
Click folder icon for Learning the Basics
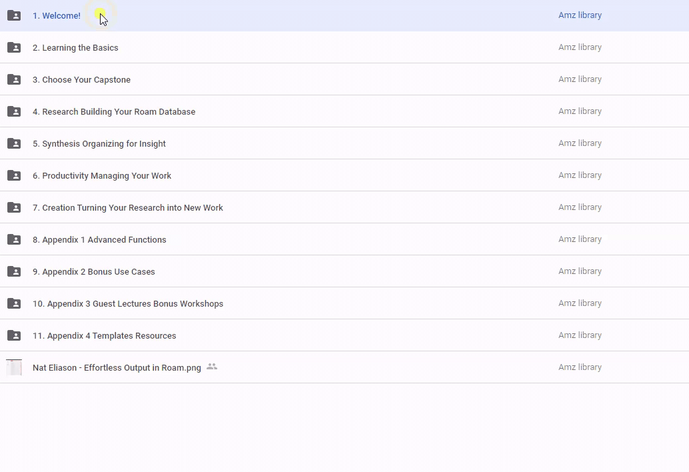(14, 47)
